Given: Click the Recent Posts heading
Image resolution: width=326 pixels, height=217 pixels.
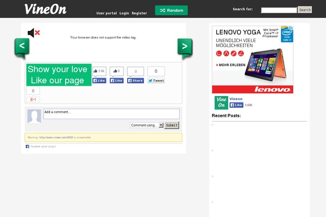Looking at the screenshot, I should pyautogui.click(x=227, y=116).
